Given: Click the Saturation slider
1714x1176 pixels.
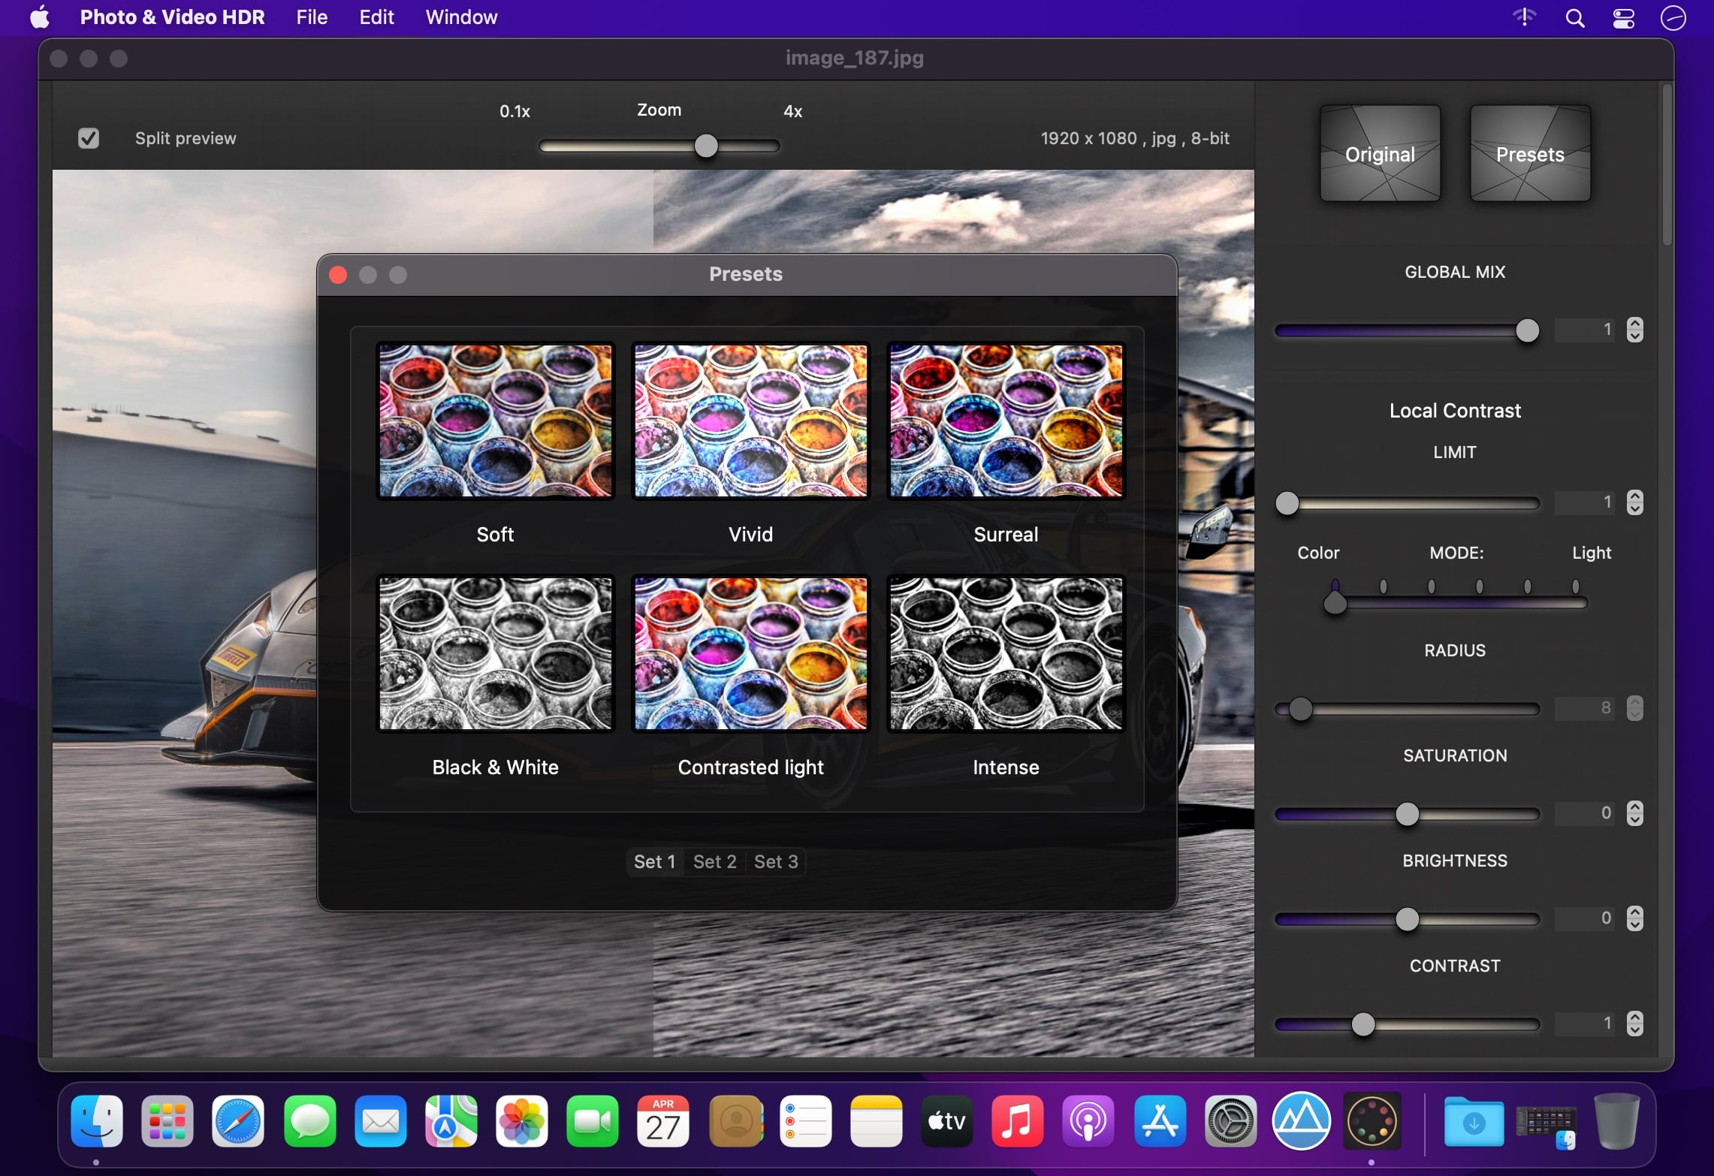Looking at the screenshot, I should point(1408,814).
